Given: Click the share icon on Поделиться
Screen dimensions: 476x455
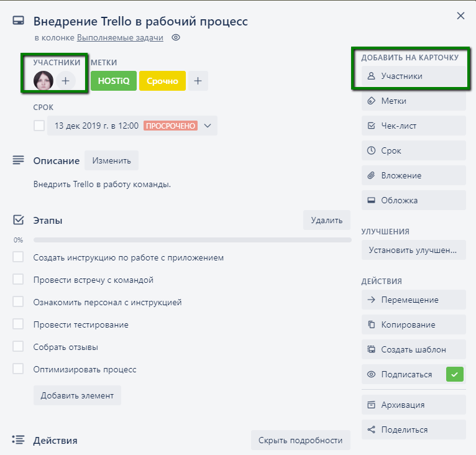Looking at the screenshot, I should point(371,430).
